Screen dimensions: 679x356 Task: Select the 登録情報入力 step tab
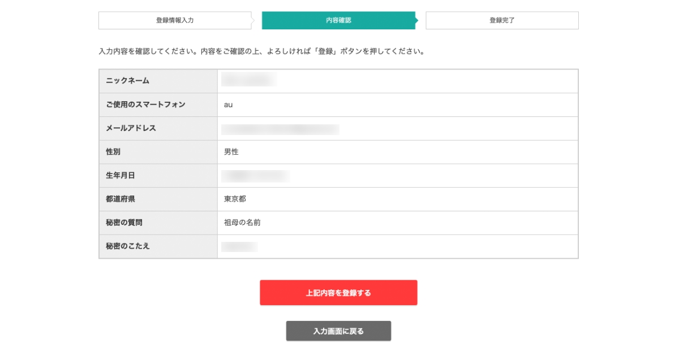click(x=175, y=20)
